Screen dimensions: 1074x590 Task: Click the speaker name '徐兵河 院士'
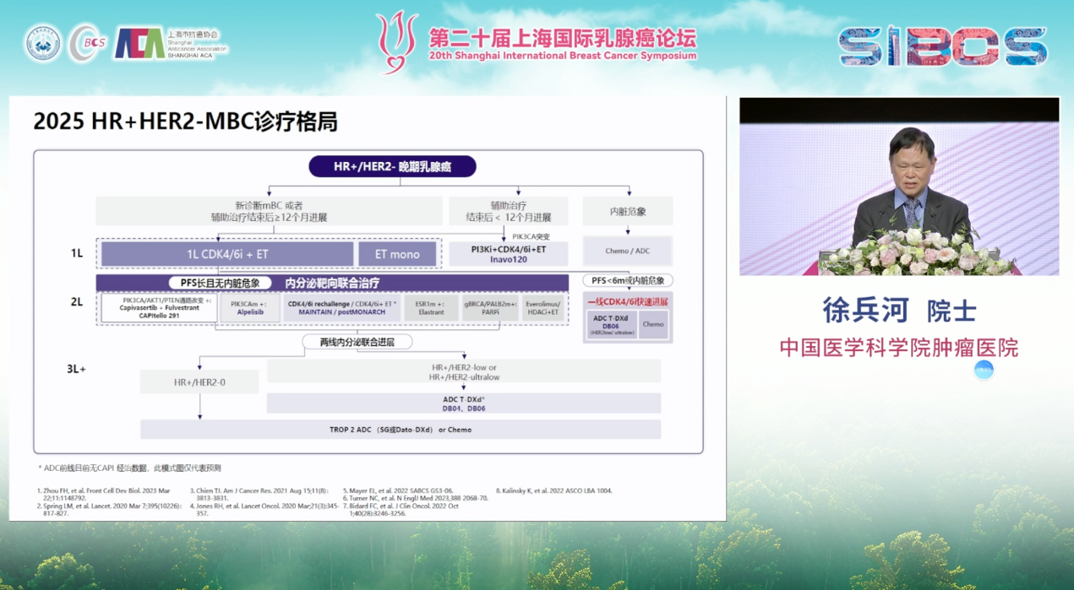899,311
